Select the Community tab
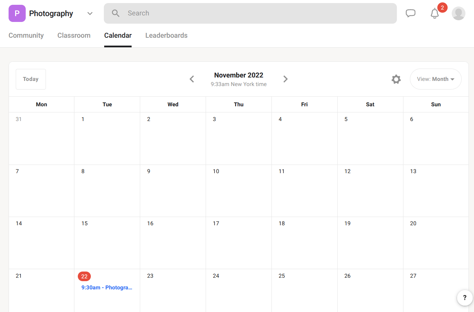Screen dimensions: 474x312 pos(26,35)
